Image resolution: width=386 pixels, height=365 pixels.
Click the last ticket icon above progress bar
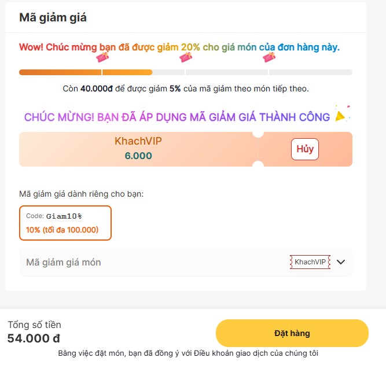(269, 57)
